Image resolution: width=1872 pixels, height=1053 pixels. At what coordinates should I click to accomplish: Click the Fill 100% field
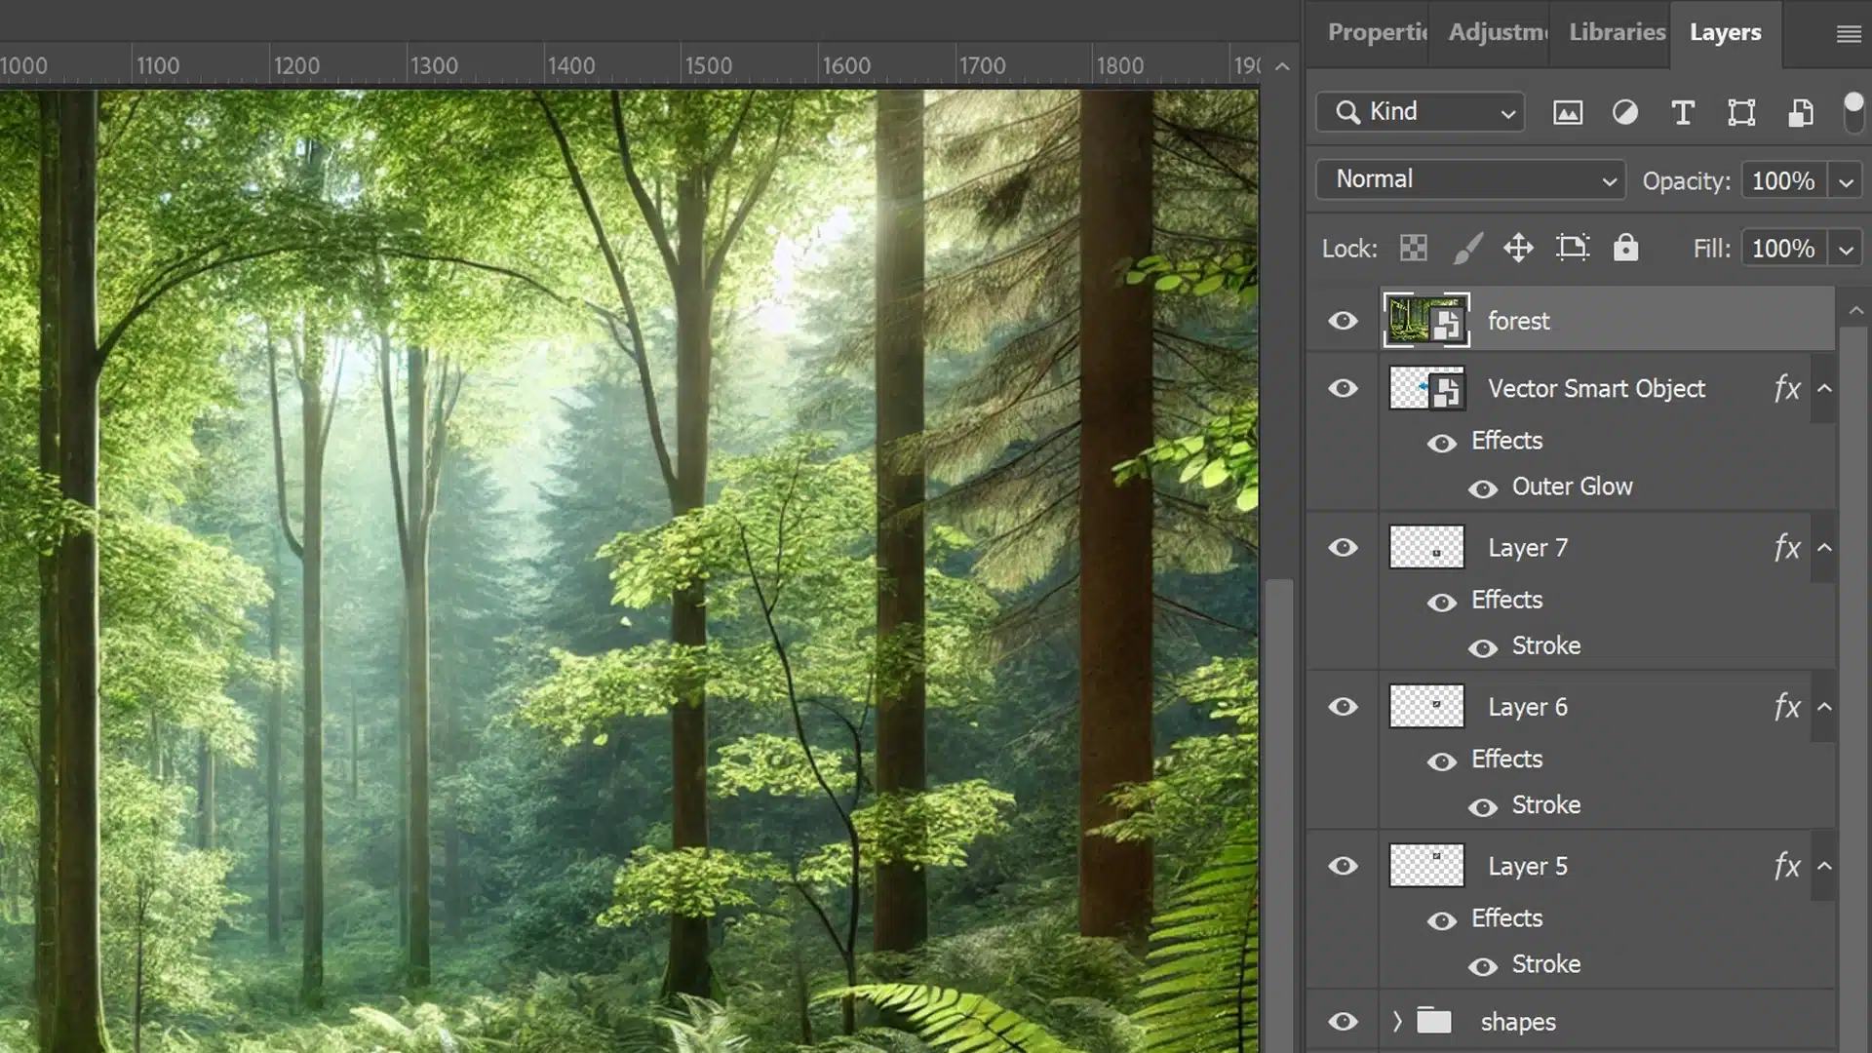pos(1783,250)
